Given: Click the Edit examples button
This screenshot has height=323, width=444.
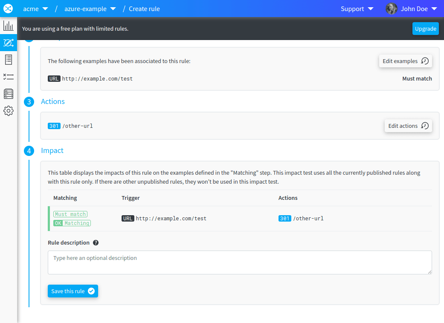Looking at the screenshot, I should click(405, 61).
